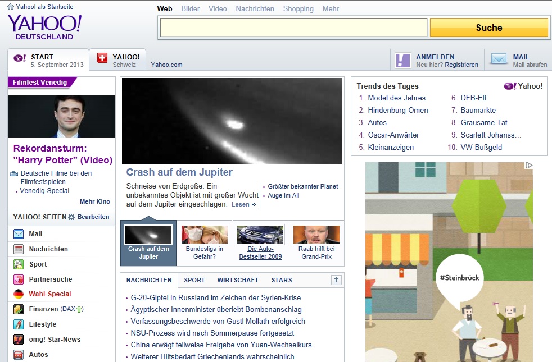552x362 pixels.
Task: Click the camera icon before Deutsche Filme
Action: (14, 173)
